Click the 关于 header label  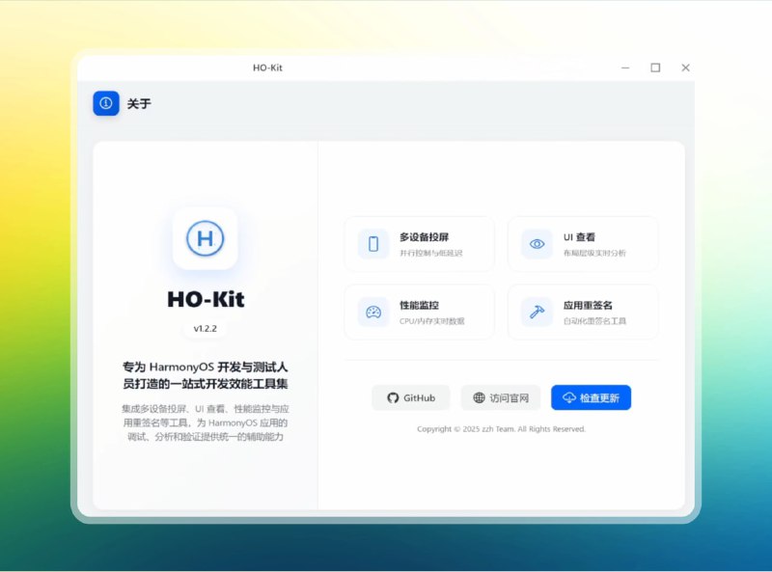pyautogui.click(x=139, y=104)
